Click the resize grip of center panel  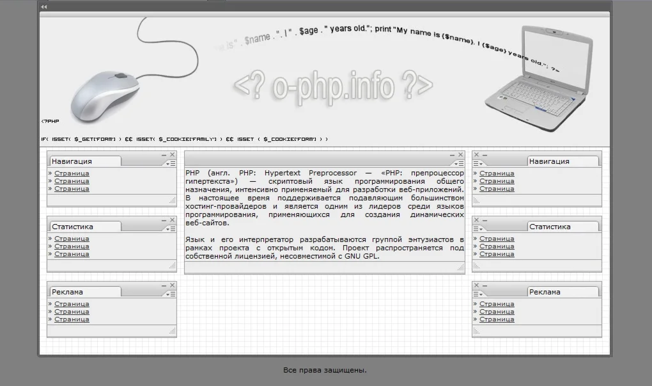point(460,268)
